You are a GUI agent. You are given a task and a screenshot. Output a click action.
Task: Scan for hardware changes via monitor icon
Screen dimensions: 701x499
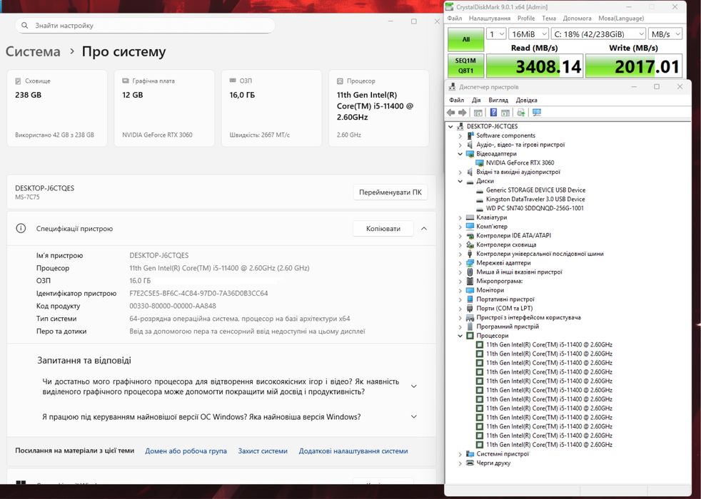click(537, 113)
